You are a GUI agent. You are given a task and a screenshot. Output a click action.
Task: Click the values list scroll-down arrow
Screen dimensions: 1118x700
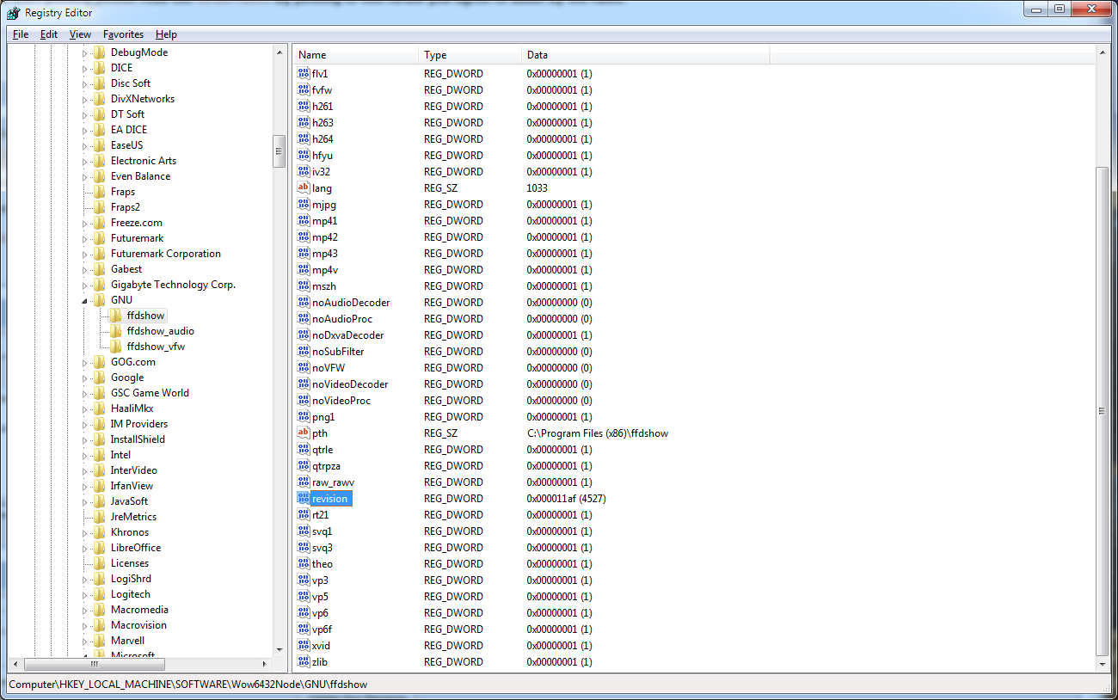click(x=1103, y=665)
